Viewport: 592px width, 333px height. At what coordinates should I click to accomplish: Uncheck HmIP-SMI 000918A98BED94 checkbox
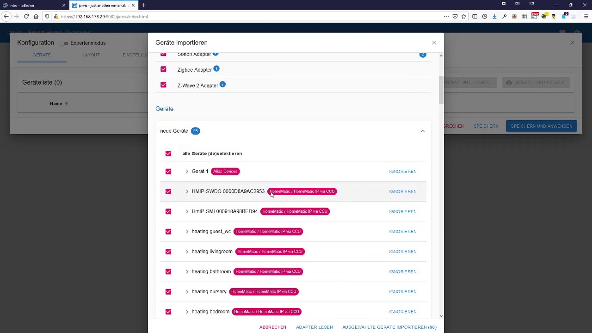pos(168,211)
